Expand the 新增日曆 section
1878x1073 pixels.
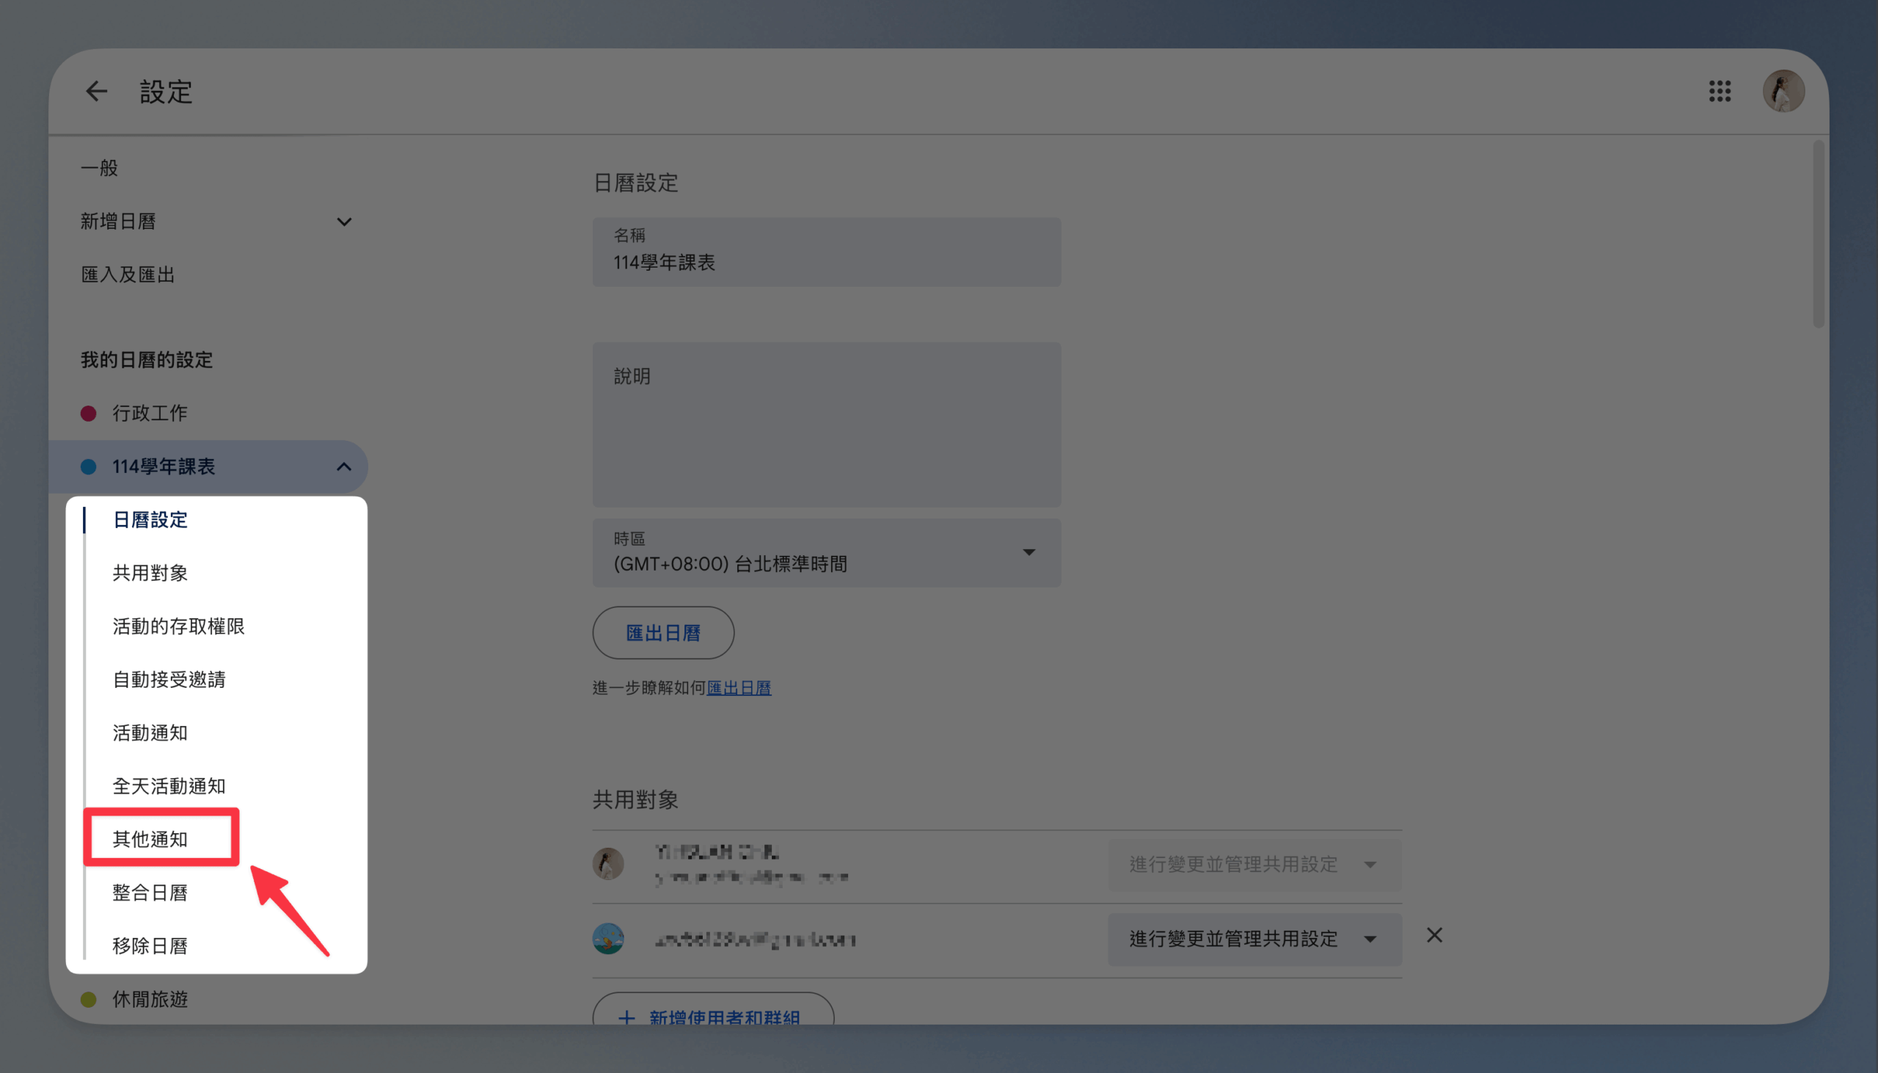(343, 221)
